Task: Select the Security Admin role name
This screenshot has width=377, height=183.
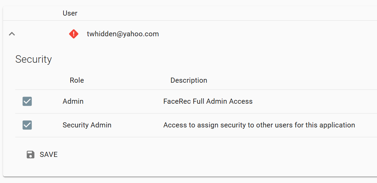Action: pyautogui.click(x=87, y=125)
